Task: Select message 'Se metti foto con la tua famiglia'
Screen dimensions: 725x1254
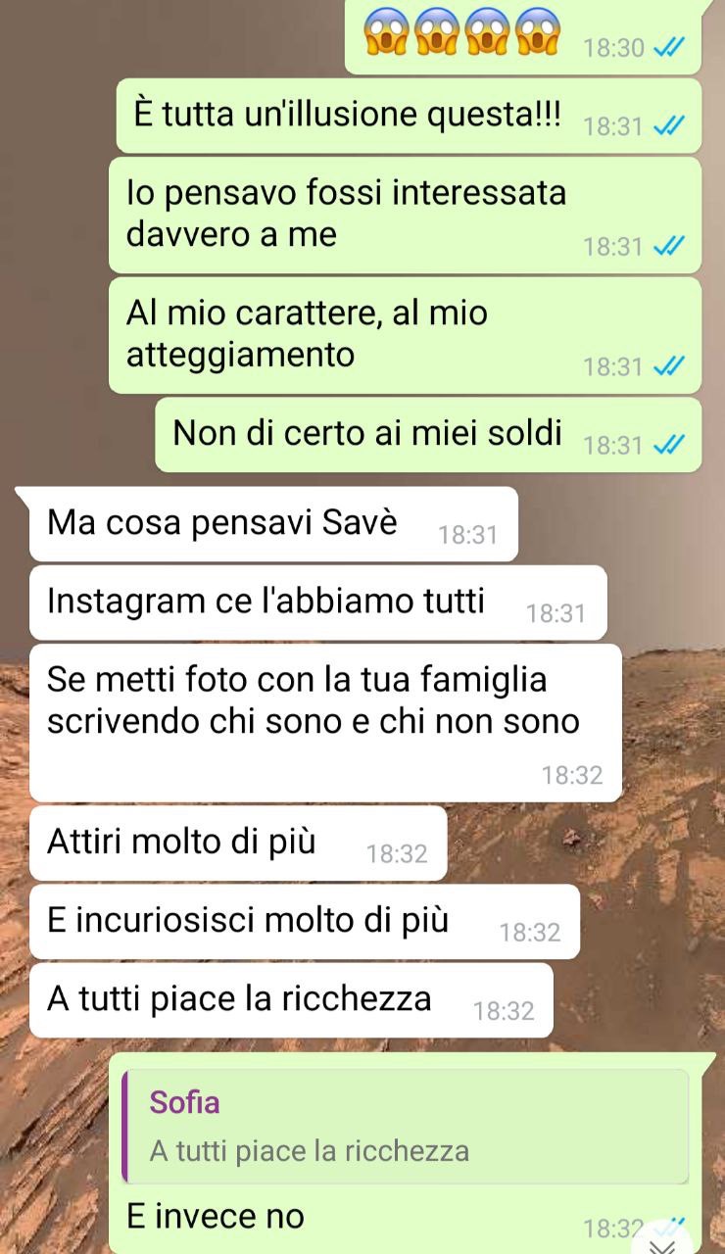Action: point(326,723)
